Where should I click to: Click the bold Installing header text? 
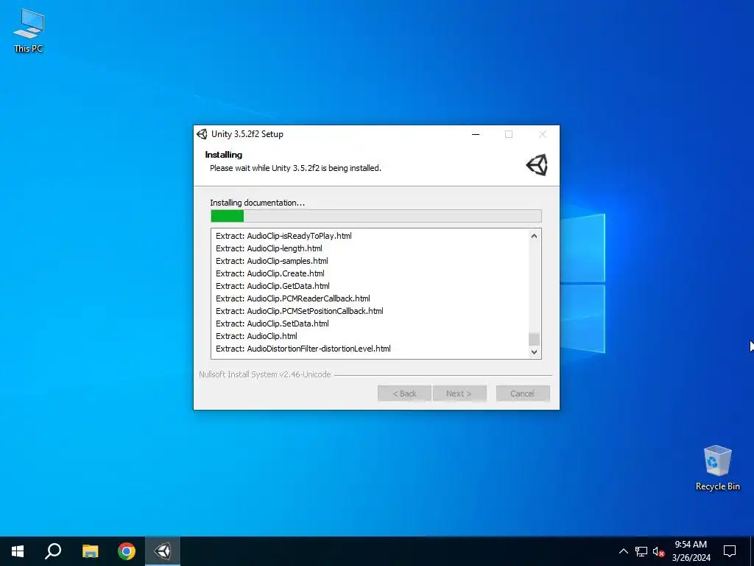click(x=224, y=155)
